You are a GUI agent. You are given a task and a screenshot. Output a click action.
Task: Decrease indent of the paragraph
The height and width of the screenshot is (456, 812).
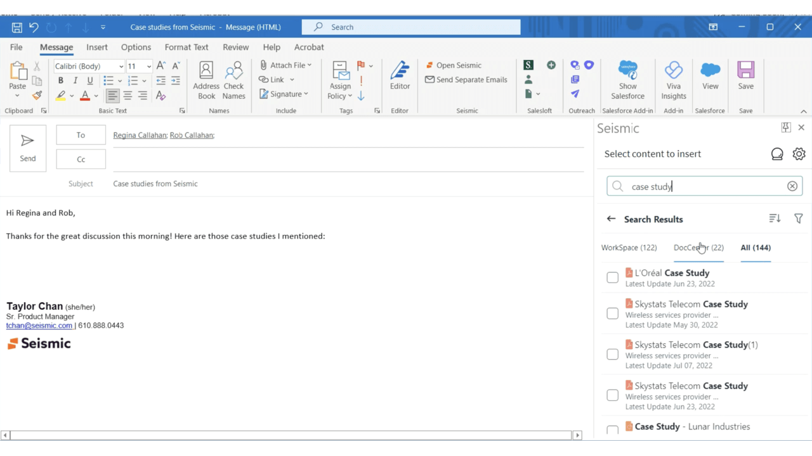click(x=161, y=80)
